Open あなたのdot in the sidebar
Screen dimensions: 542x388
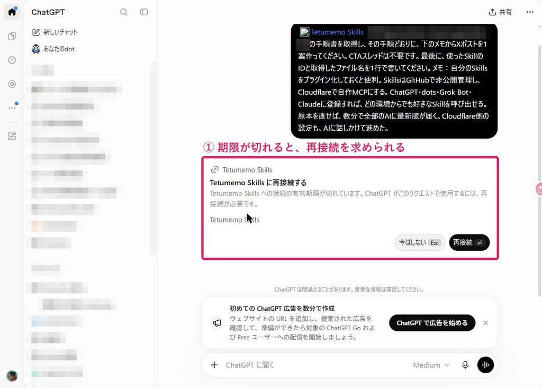[x=53, y=49]
